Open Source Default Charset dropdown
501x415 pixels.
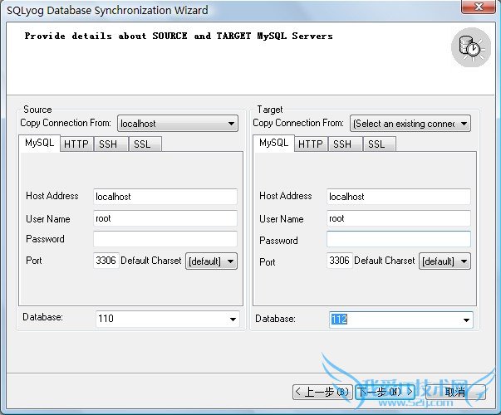tap(212, 261)
